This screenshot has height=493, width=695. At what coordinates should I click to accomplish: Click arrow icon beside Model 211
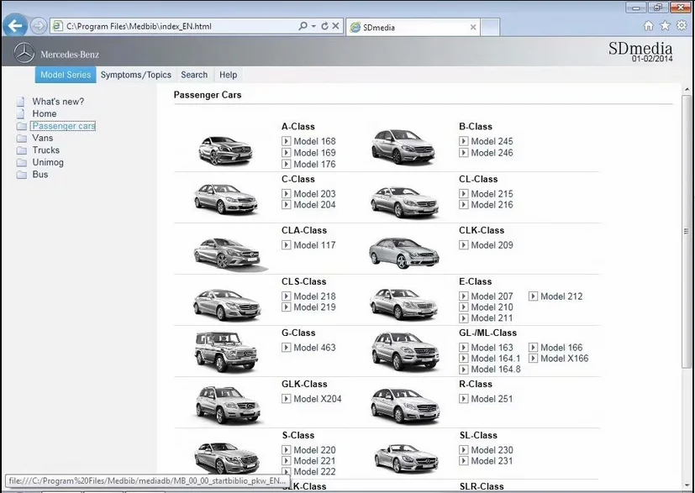point(463,318)
